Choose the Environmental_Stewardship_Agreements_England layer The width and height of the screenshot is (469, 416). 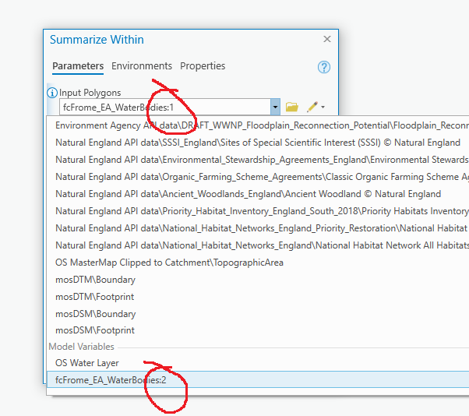click(258, 160)
